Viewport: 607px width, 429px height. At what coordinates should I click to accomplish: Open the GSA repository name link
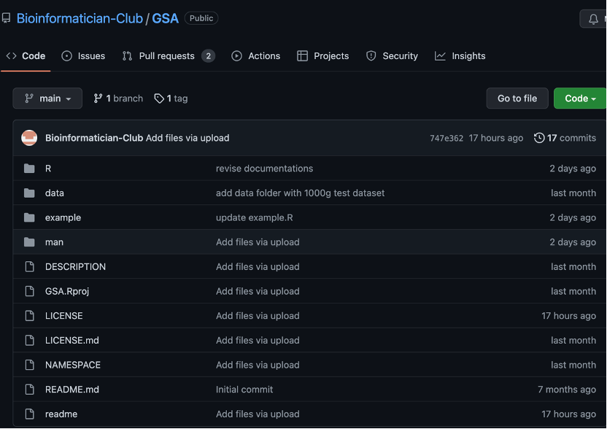point(166,18)
